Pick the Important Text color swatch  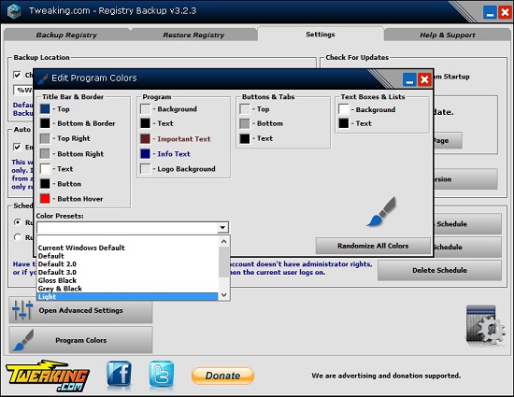click(145, 138)
